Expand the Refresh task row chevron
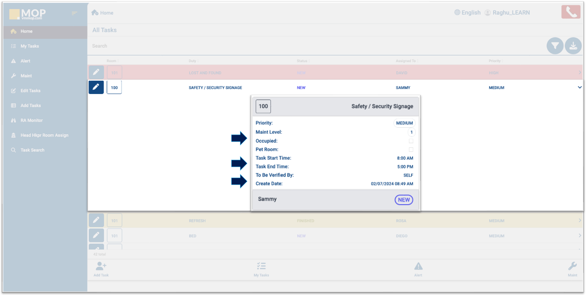 click(x=579, y=220)
